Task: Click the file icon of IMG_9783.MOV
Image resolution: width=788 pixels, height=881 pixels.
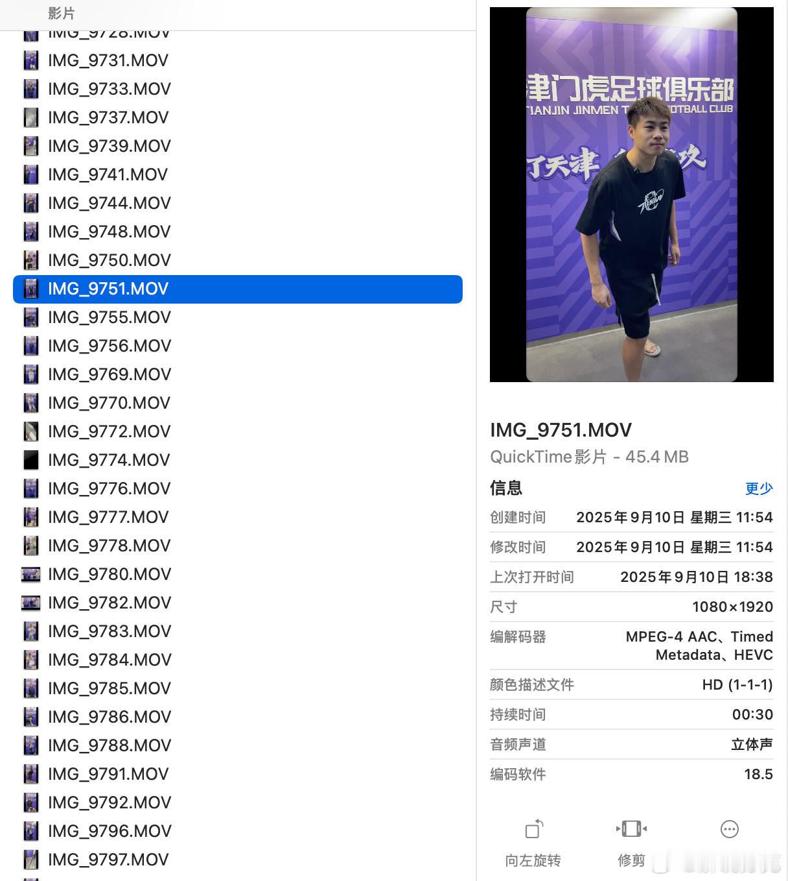Action: [x=31, y=631]
